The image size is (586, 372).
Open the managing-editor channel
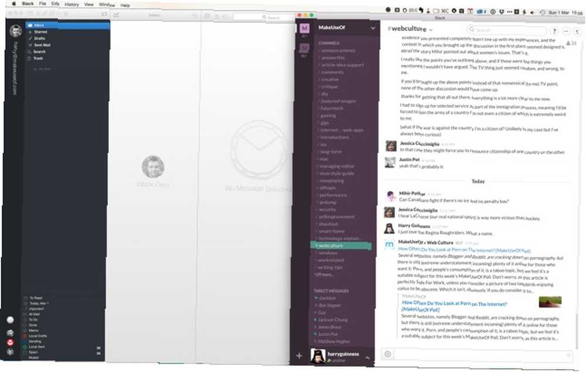point(336,166)
